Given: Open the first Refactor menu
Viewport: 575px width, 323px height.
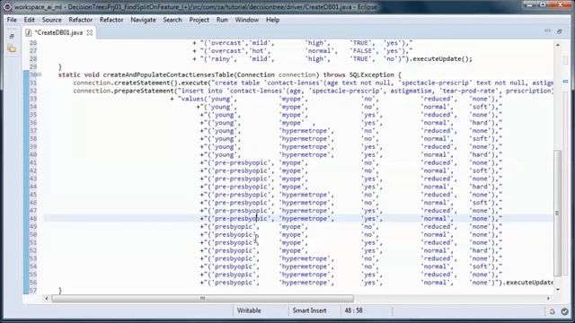Looking at the screenshot, I should (x=80, y=20).
